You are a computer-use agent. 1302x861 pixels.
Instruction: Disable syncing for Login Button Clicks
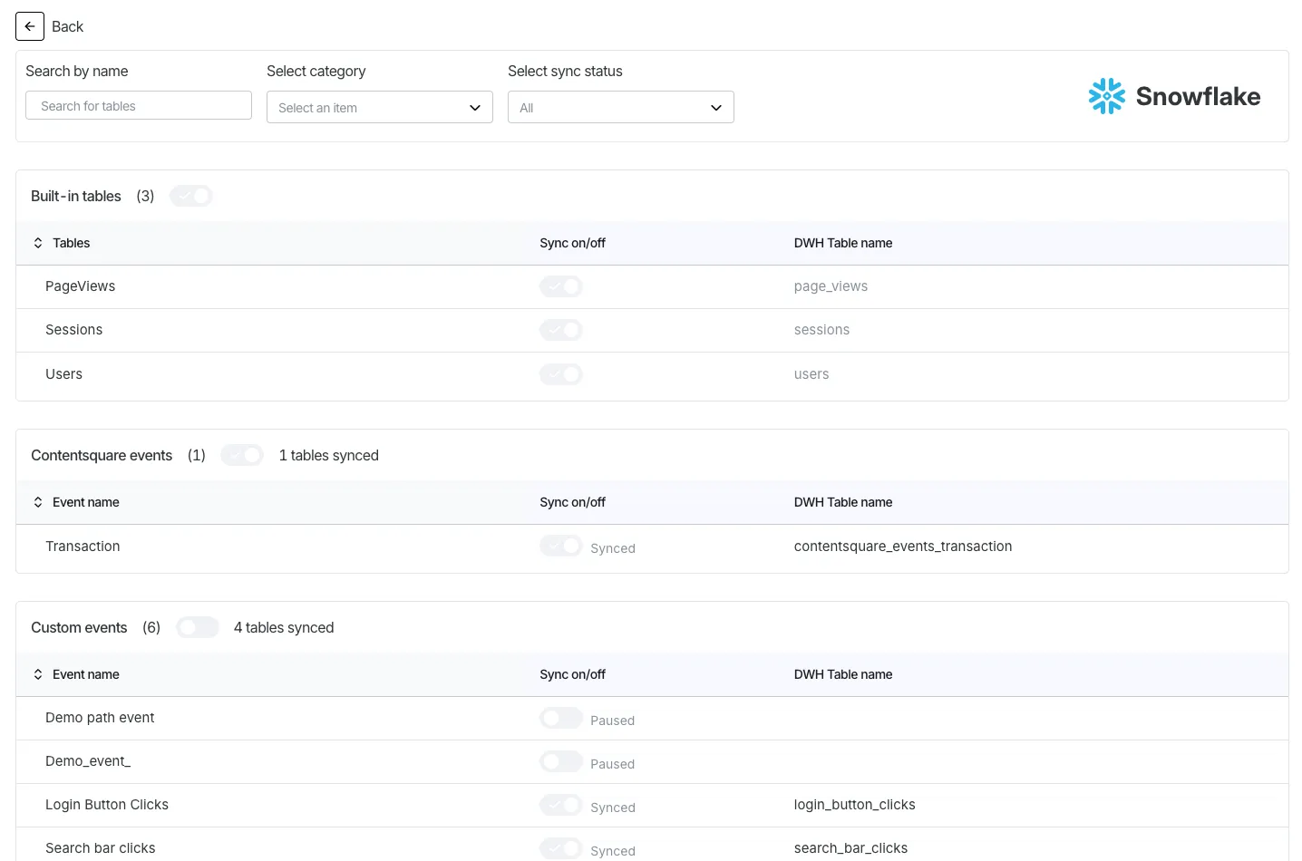tap(560, 805)
